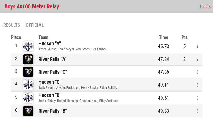Select the Finals round label
Image resolution: width=213 pixels, height=120 pixels.
pyautogui.click(x=205, y=6)
